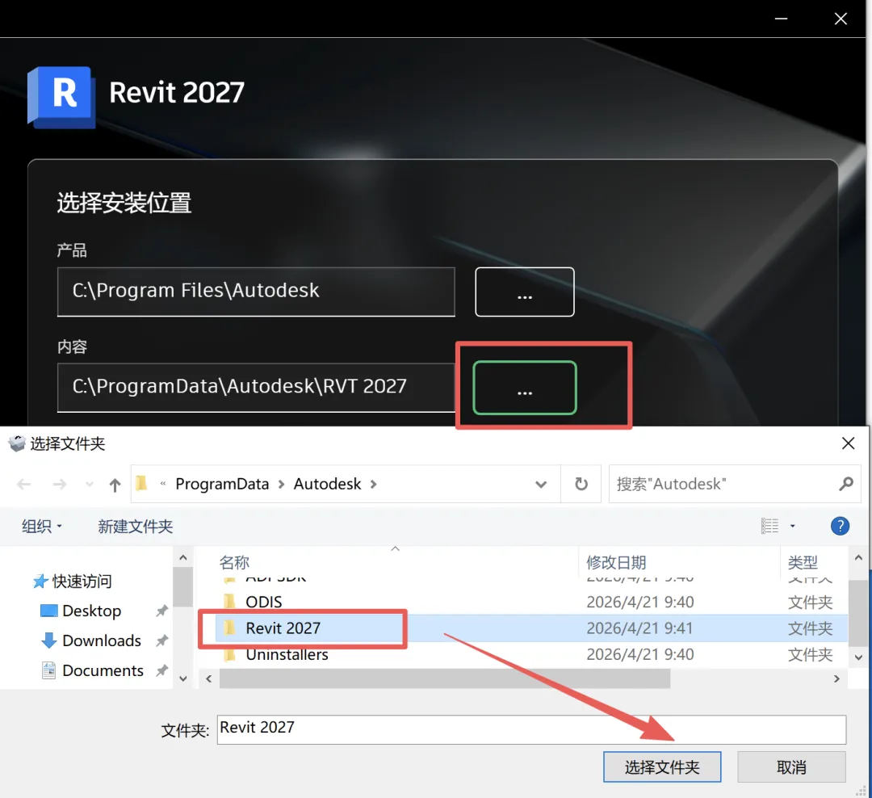872x798 pixels.
Task: Refresh the Autodesk folder listing
Action: (x=581, y=484)
